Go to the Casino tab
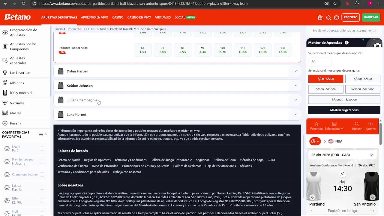The height and width of the screenshot is (216, 384). click(x=118, y=17)
